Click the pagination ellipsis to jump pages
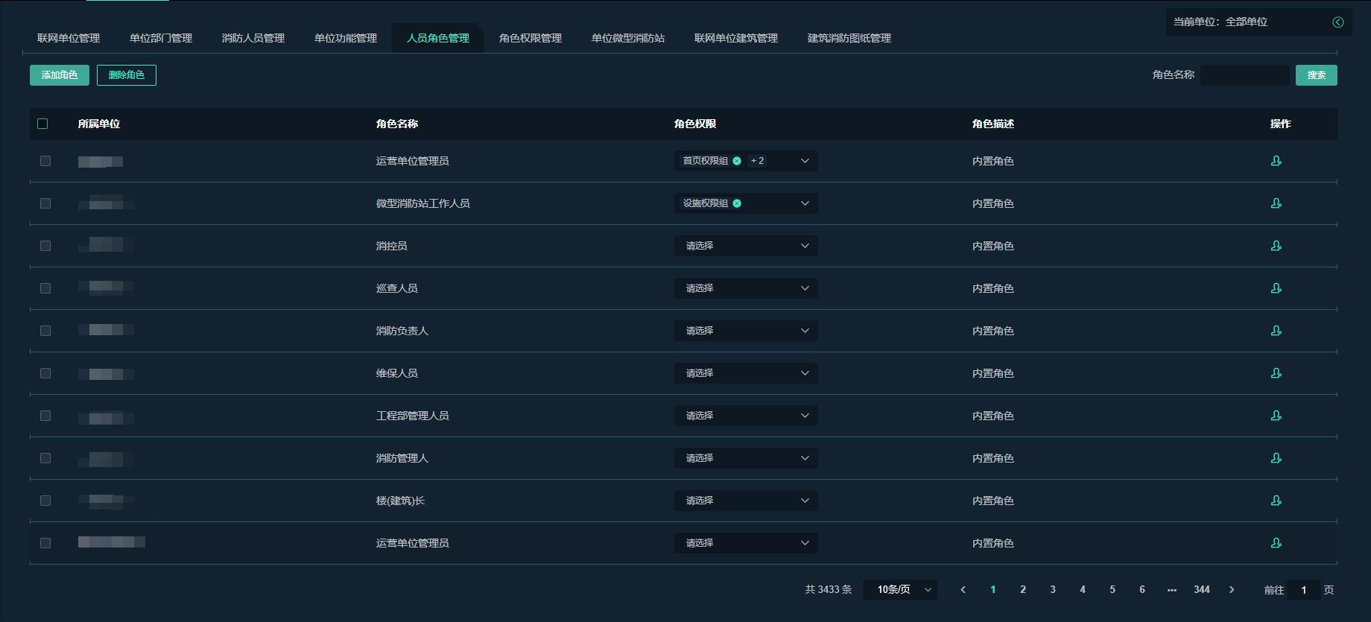The width and height of the screenshot is (1371, 622). (x=1172, y=589)
